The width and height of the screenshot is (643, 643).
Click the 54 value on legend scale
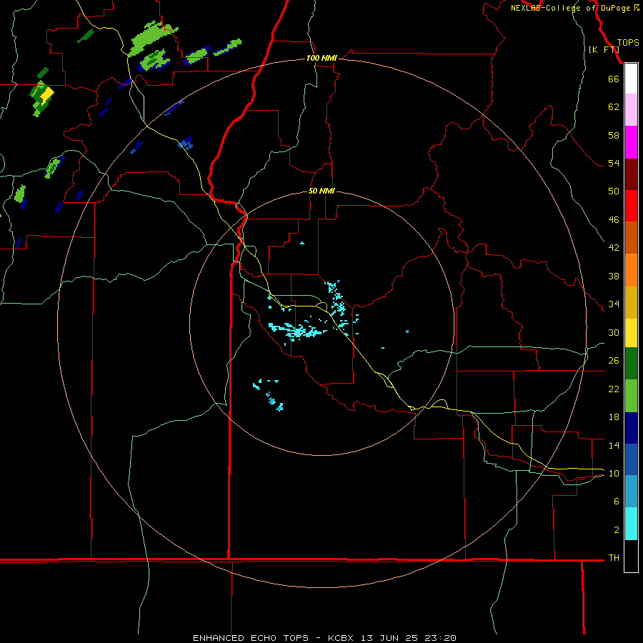coord(614,163)
